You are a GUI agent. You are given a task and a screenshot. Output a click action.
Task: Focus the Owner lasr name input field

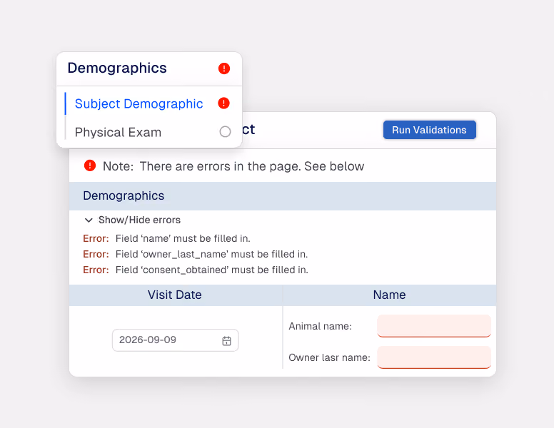[x=434, y=357]
